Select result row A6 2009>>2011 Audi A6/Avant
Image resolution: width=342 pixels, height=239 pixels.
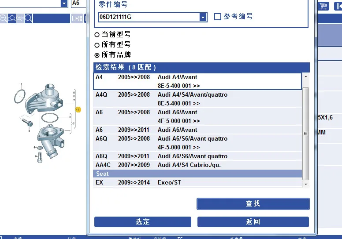(x=197, y=130)
